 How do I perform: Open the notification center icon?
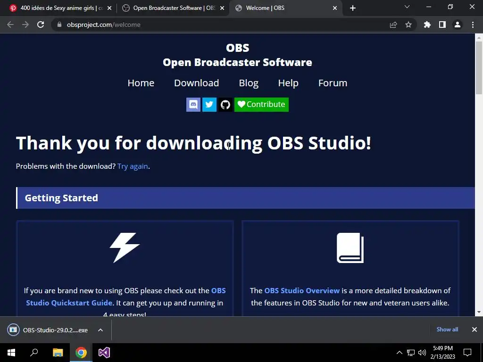pos(467,353)
